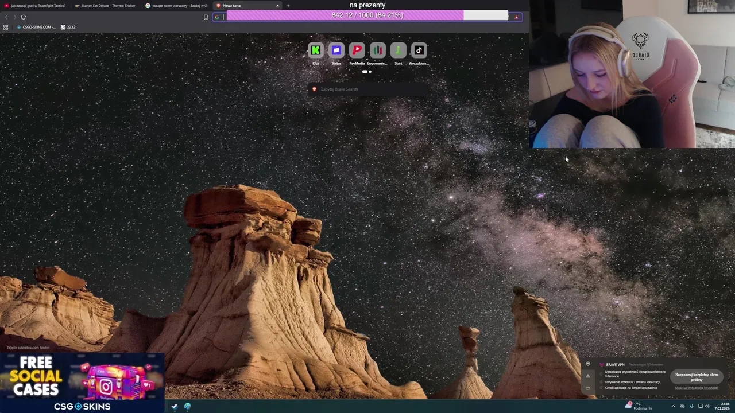Click the Google icon in address bar
Screen dimensions: 735x413
pyautogui.click(x=216, y=17)
